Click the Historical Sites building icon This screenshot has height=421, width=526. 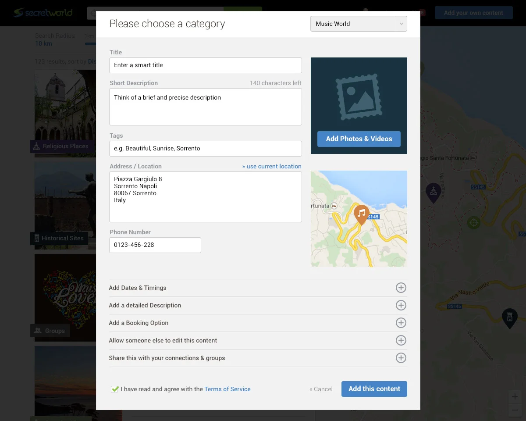(36, 239)
